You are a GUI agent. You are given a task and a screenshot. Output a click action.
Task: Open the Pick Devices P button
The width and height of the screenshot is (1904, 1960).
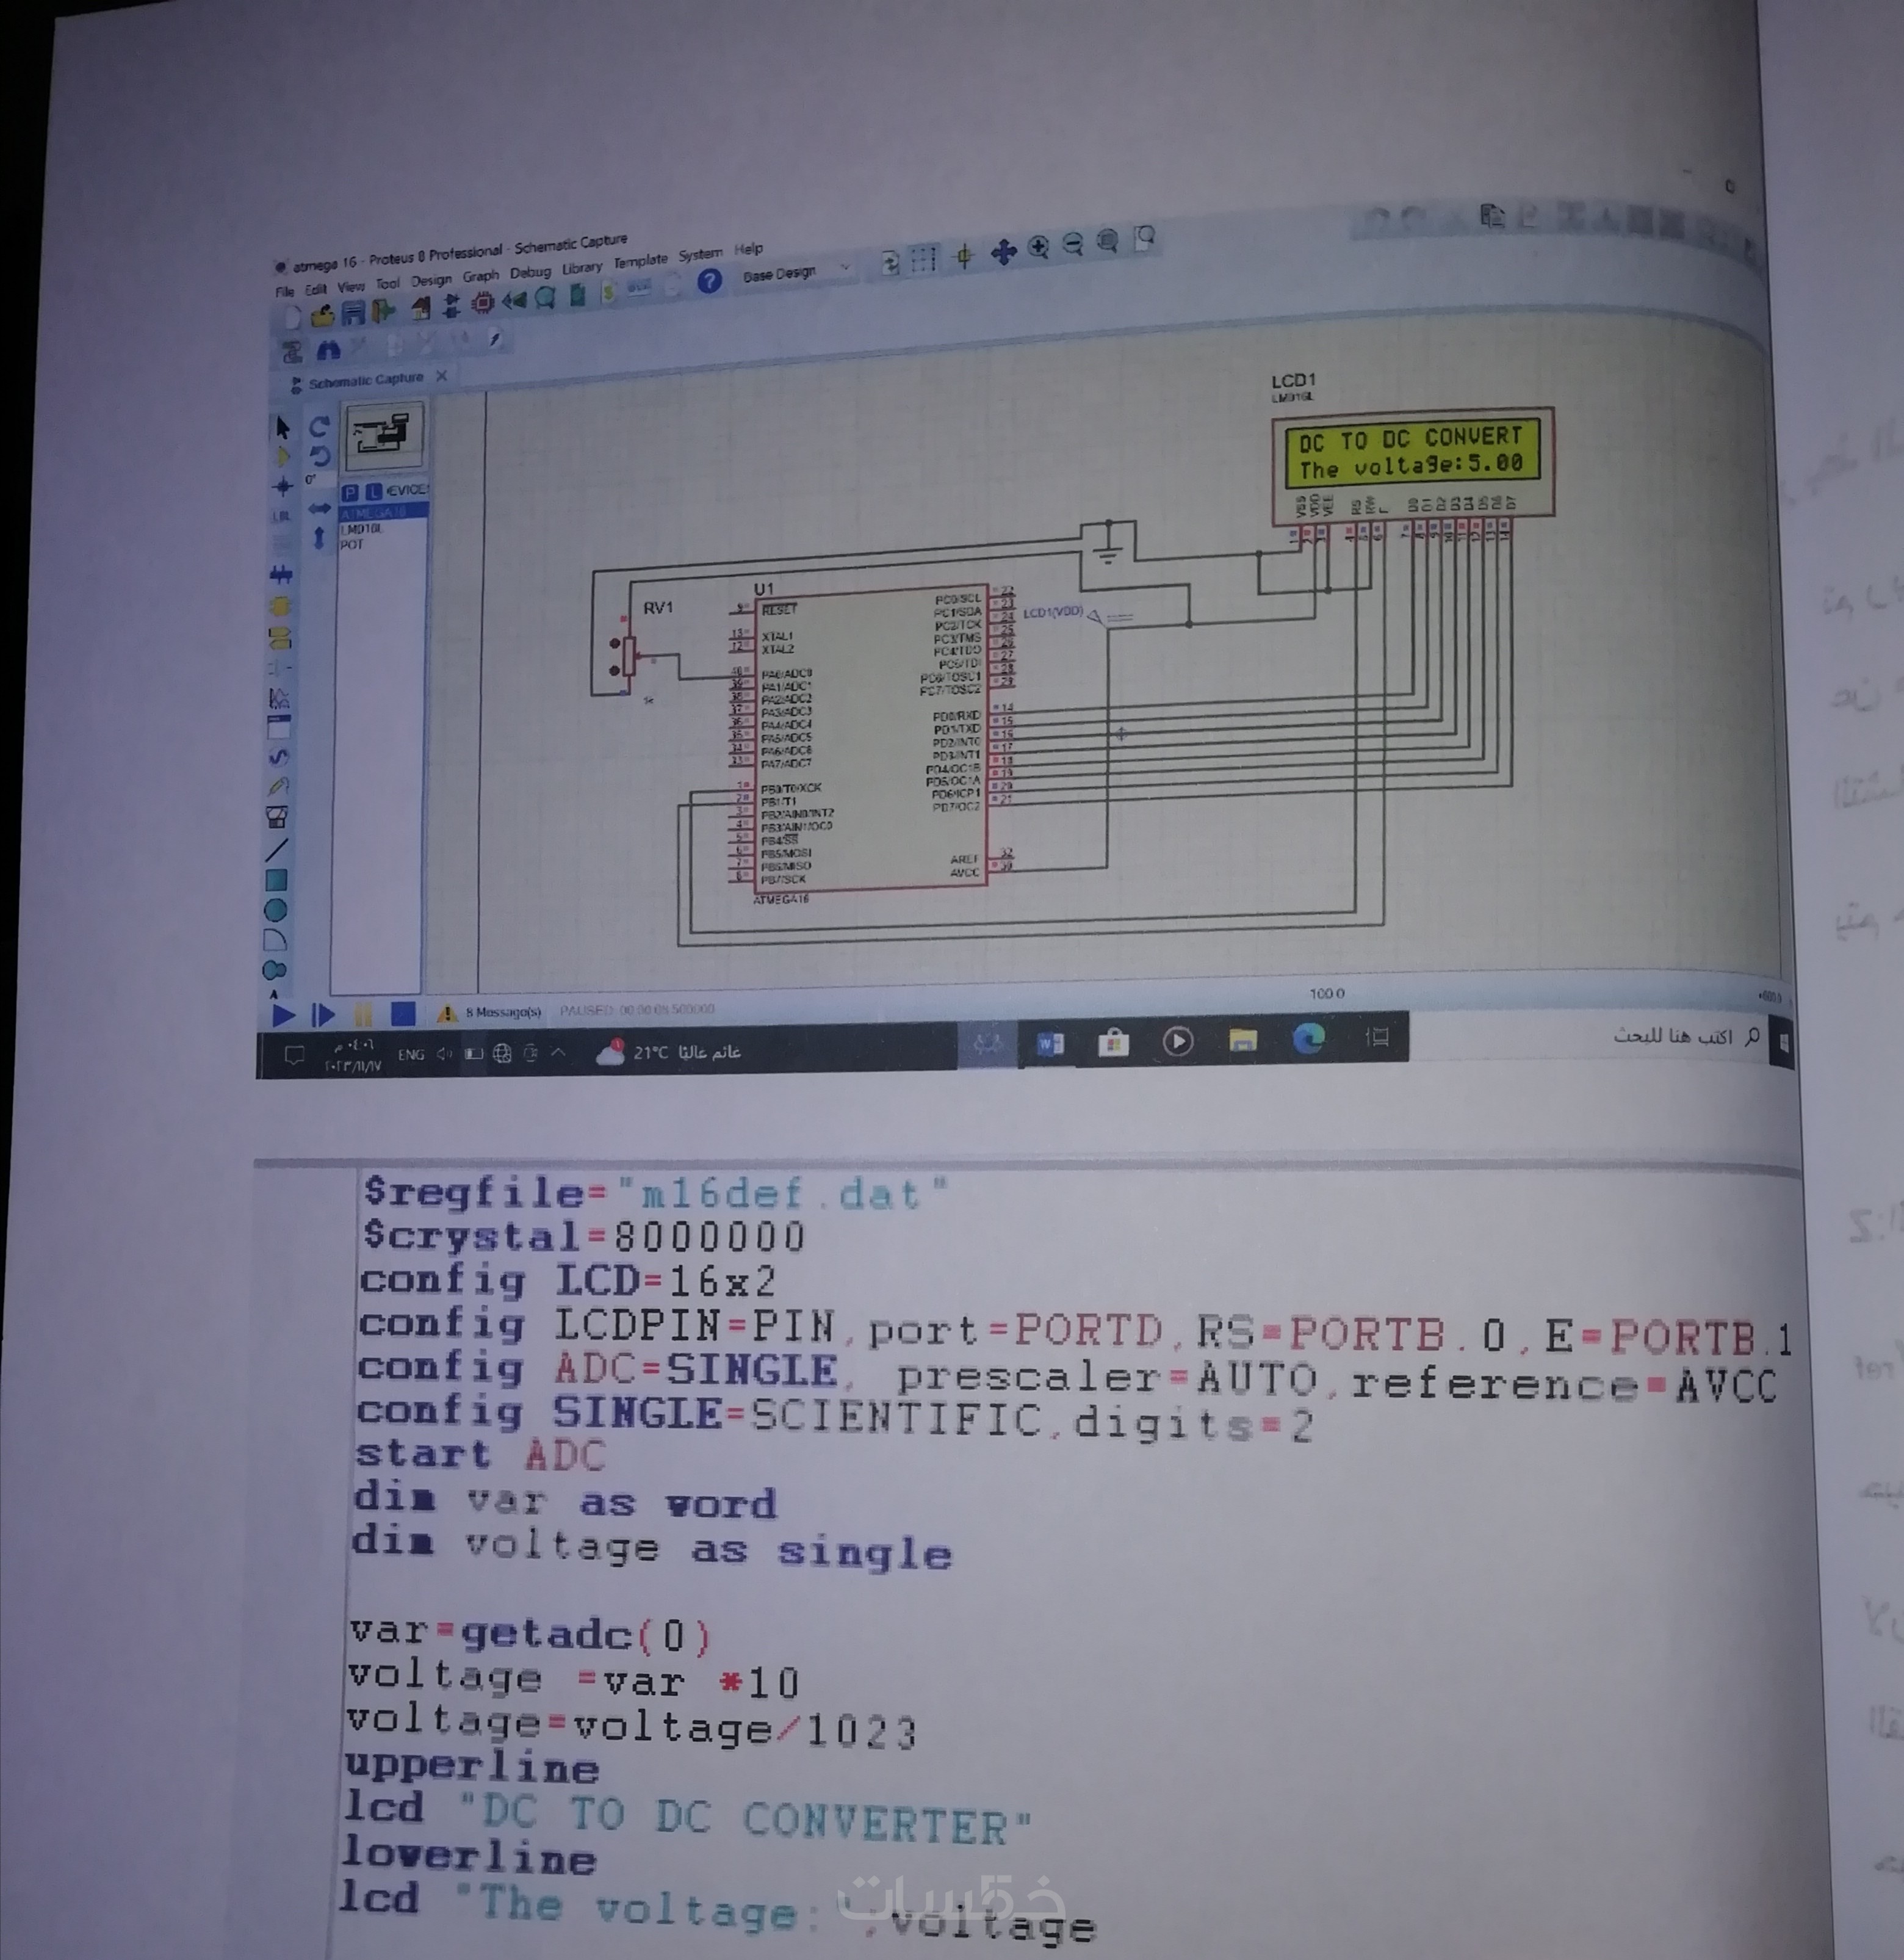[349, 492]
